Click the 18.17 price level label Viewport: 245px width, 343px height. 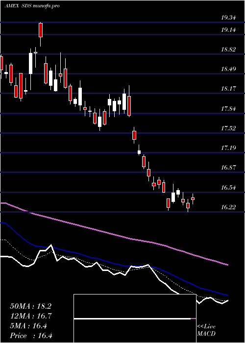pos(228,89)
